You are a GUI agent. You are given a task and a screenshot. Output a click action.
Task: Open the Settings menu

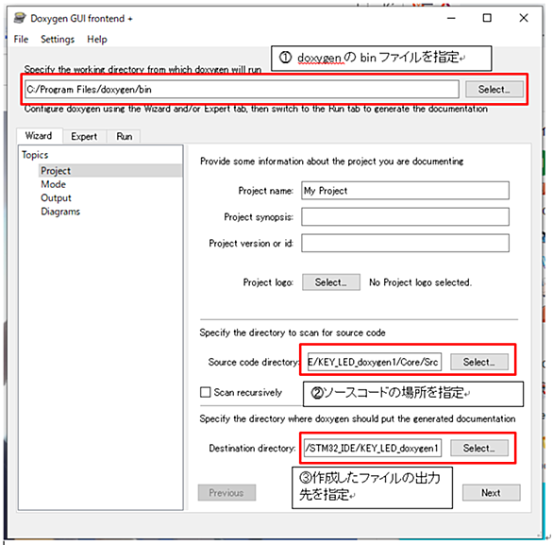(58, 39)
